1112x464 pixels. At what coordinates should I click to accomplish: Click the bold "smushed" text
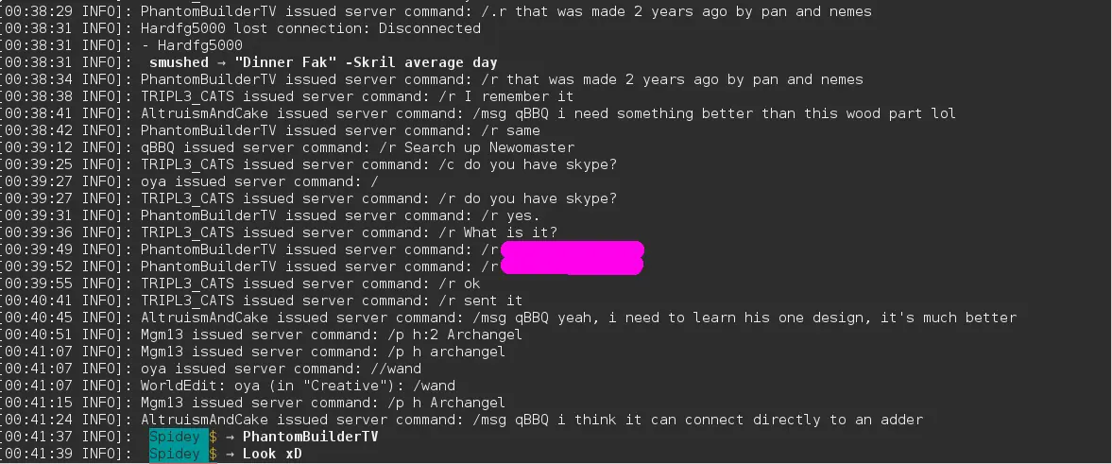click(x=179, y=62)
